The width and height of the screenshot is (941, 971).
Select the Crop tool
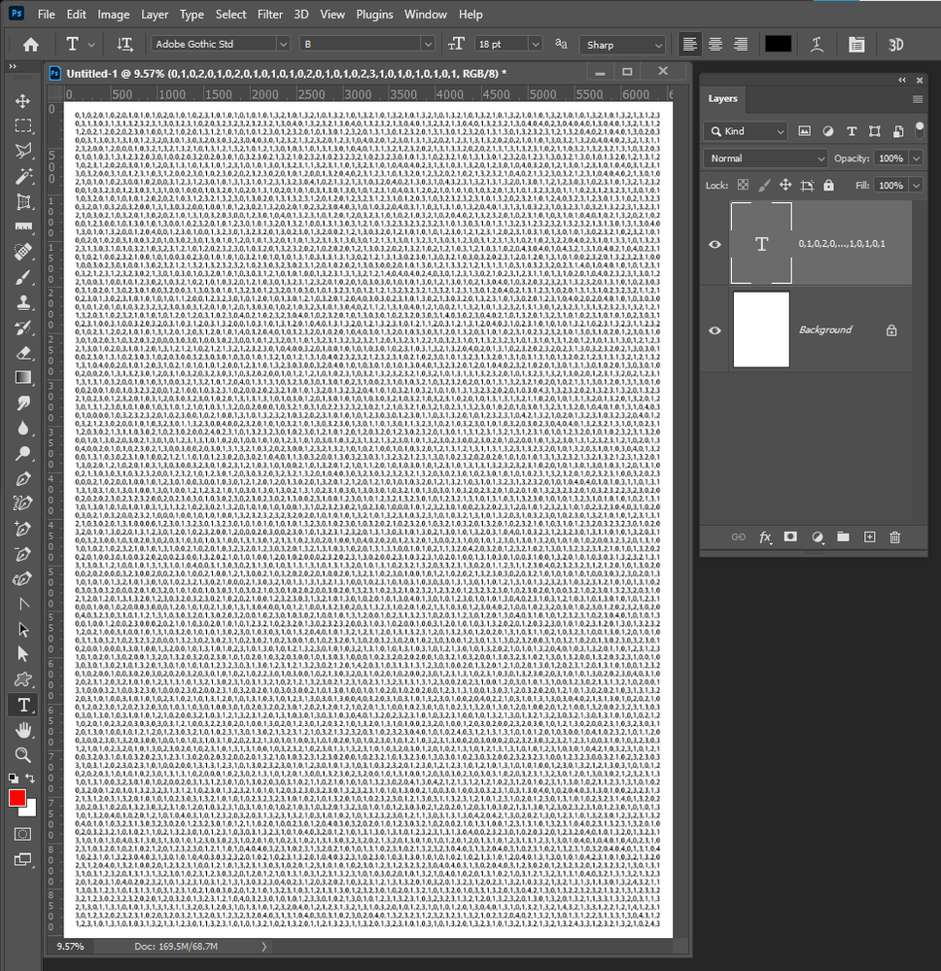pos(23,202)
